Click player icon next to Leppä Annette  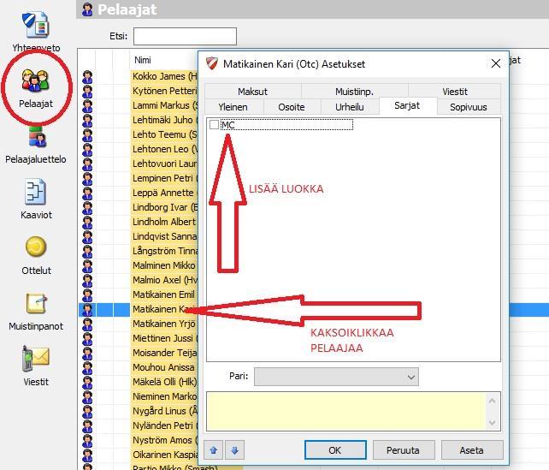point(87,193)
